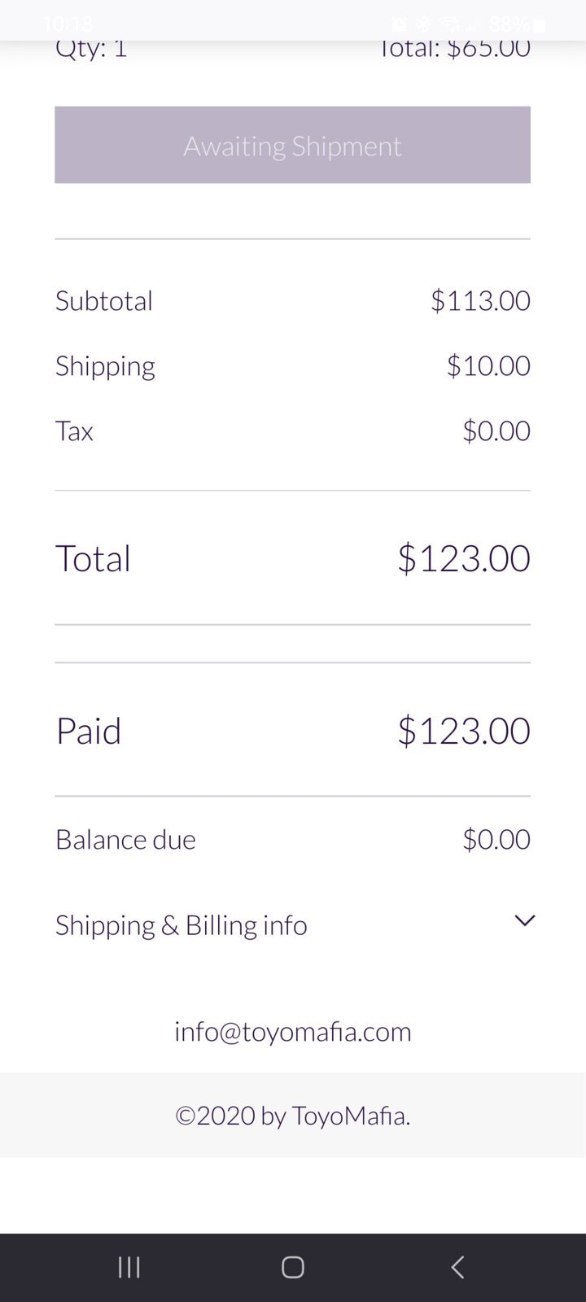Select the Total $123.00 amount
Image resolution: width=586 pixels, height=1302 pixels.
click(464, 558)
